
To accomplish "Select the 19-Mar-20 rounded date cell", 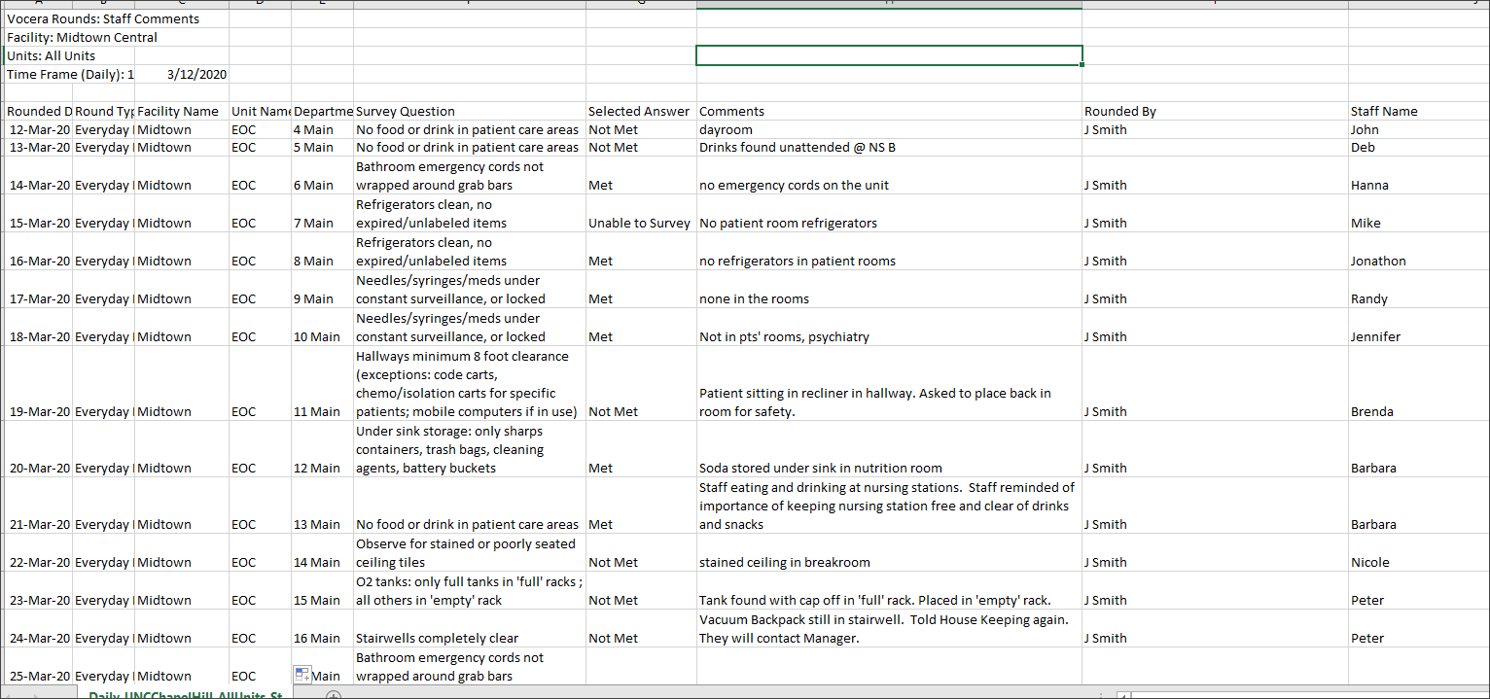I will click(39, 411).
